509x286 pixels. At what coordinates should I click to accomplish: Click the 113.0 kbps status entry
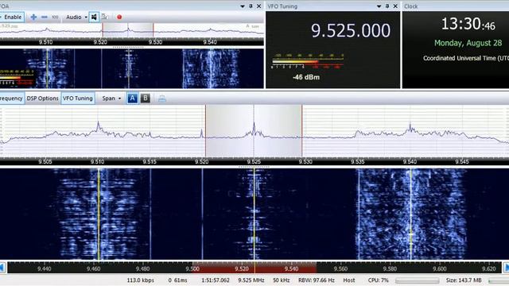click(140, 280)
